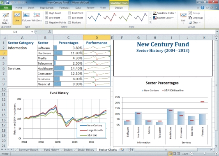Viewport: 219px width, 156px height.
Task: Expand the sparkline Style gallery More arrow
Action: (x=150, y=22)
